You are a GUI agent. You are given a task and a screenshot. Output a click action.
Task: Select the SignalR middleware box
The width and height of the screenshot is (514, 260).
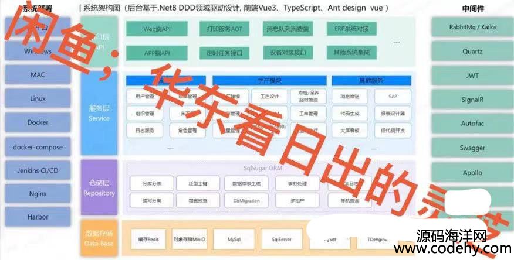[x=472, y=100]
